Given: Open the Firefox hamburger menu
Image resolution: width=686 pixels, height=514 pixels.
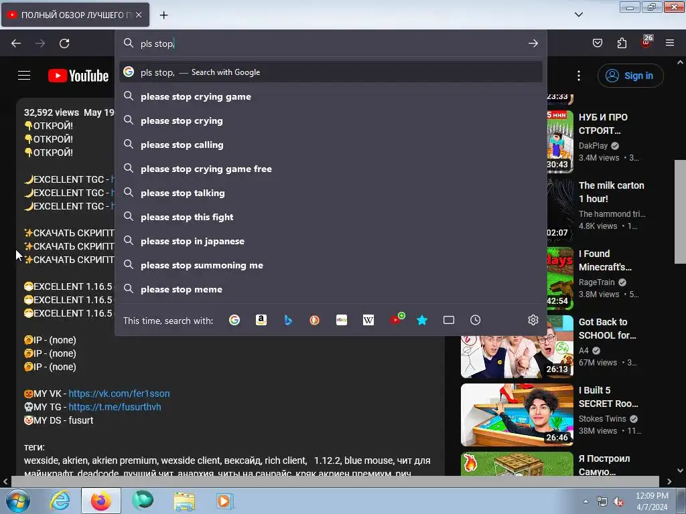Looking at the screenshot, I should (x=670, y=43).
